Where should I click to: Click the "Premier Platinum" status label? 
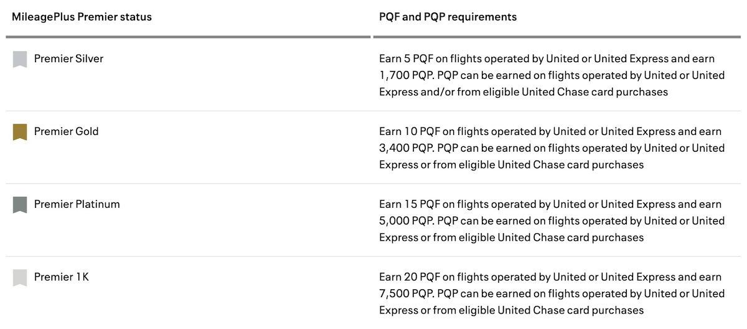click(x=77, y=204)
